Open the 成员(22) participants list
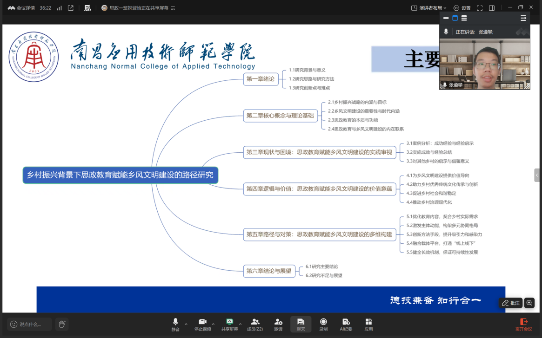Image resolution: width=542 pixels, height=338 pixels. click(x=255, y=324)
